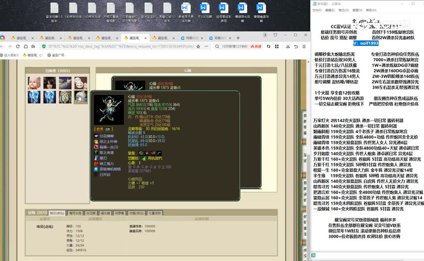Switch to 白玉鲵 mount tab

coord(91,213)
